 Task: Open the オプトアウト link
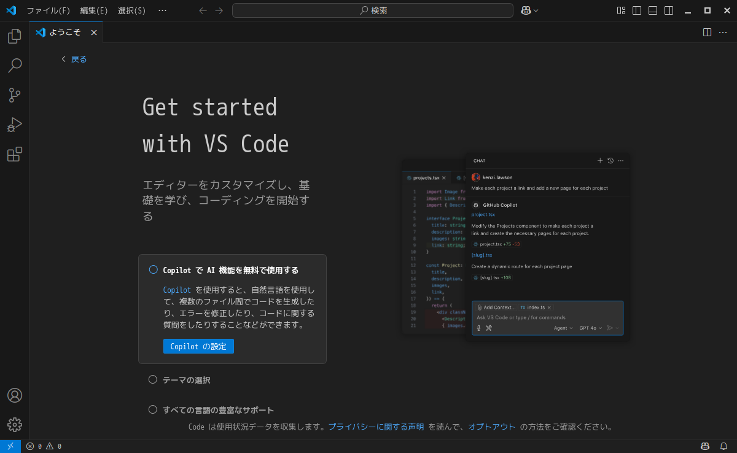pyautogui.click(x=492, y=427)
